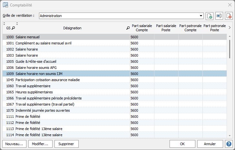Open the Grille de ventilation dropdown
The image size is (235, 150).
click(201, 16)
